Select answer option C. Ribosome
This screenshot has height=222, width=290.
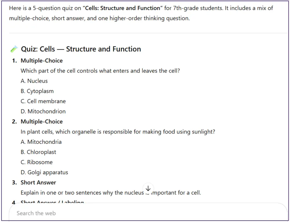coord(37,162)
